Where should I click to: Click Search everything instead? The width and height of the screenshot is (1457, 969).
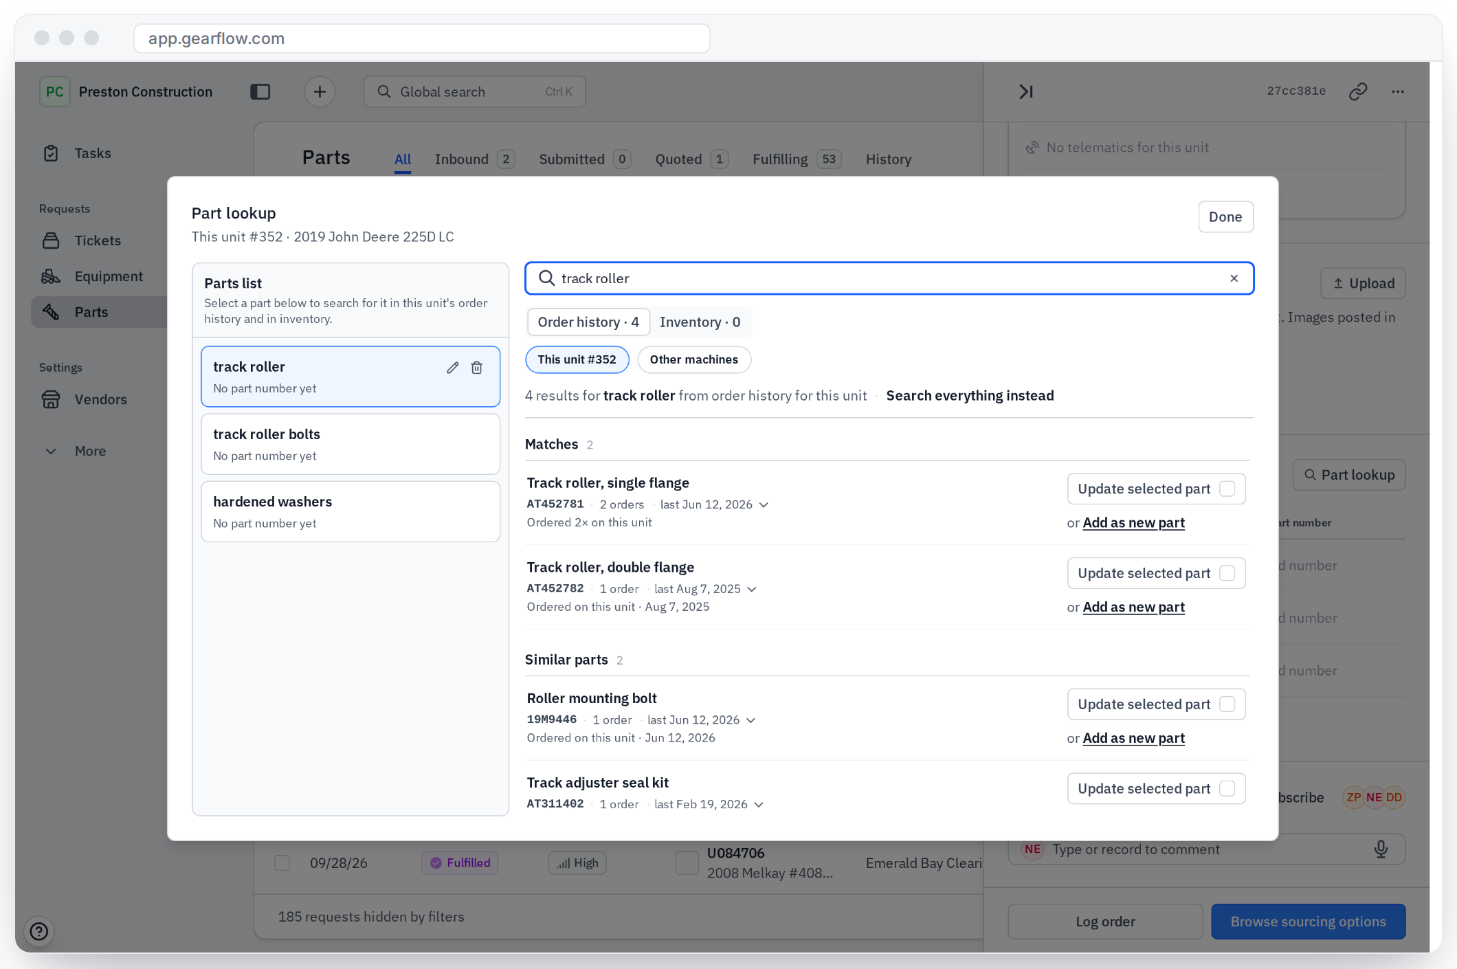coord(970,396)
